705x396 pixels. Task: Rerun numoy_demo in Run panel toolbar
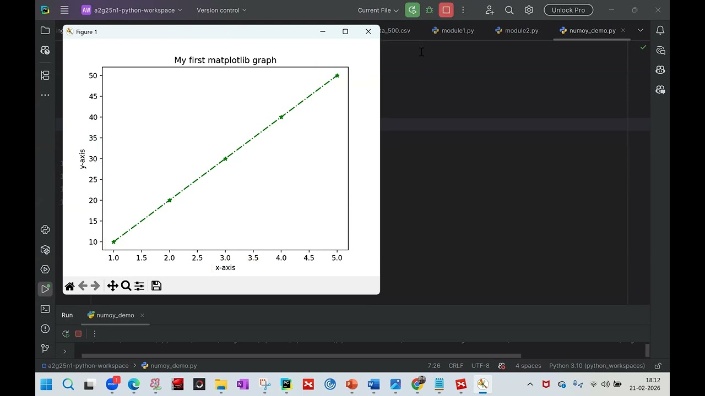click(66, 334)
